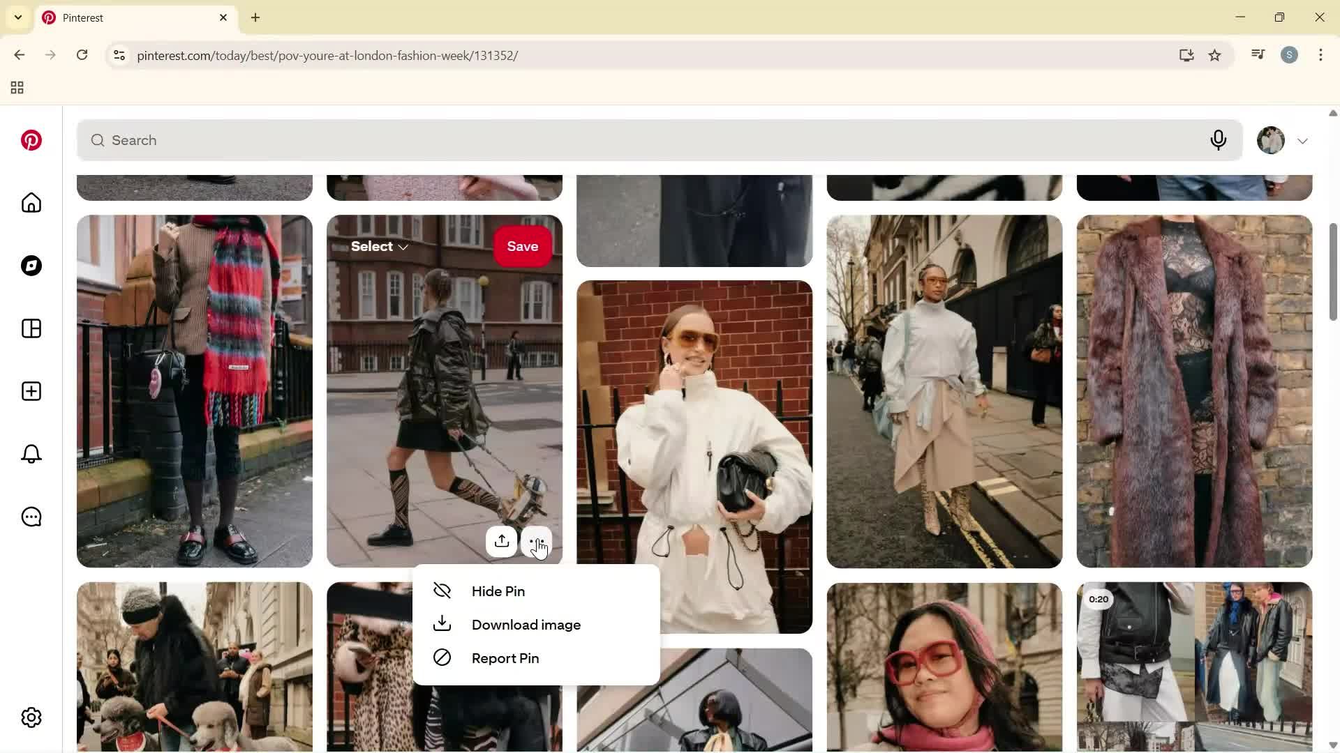Open messages from the sidebar chat icon
The height and width of the screenshot is (753, 1340).
(31, 517)
